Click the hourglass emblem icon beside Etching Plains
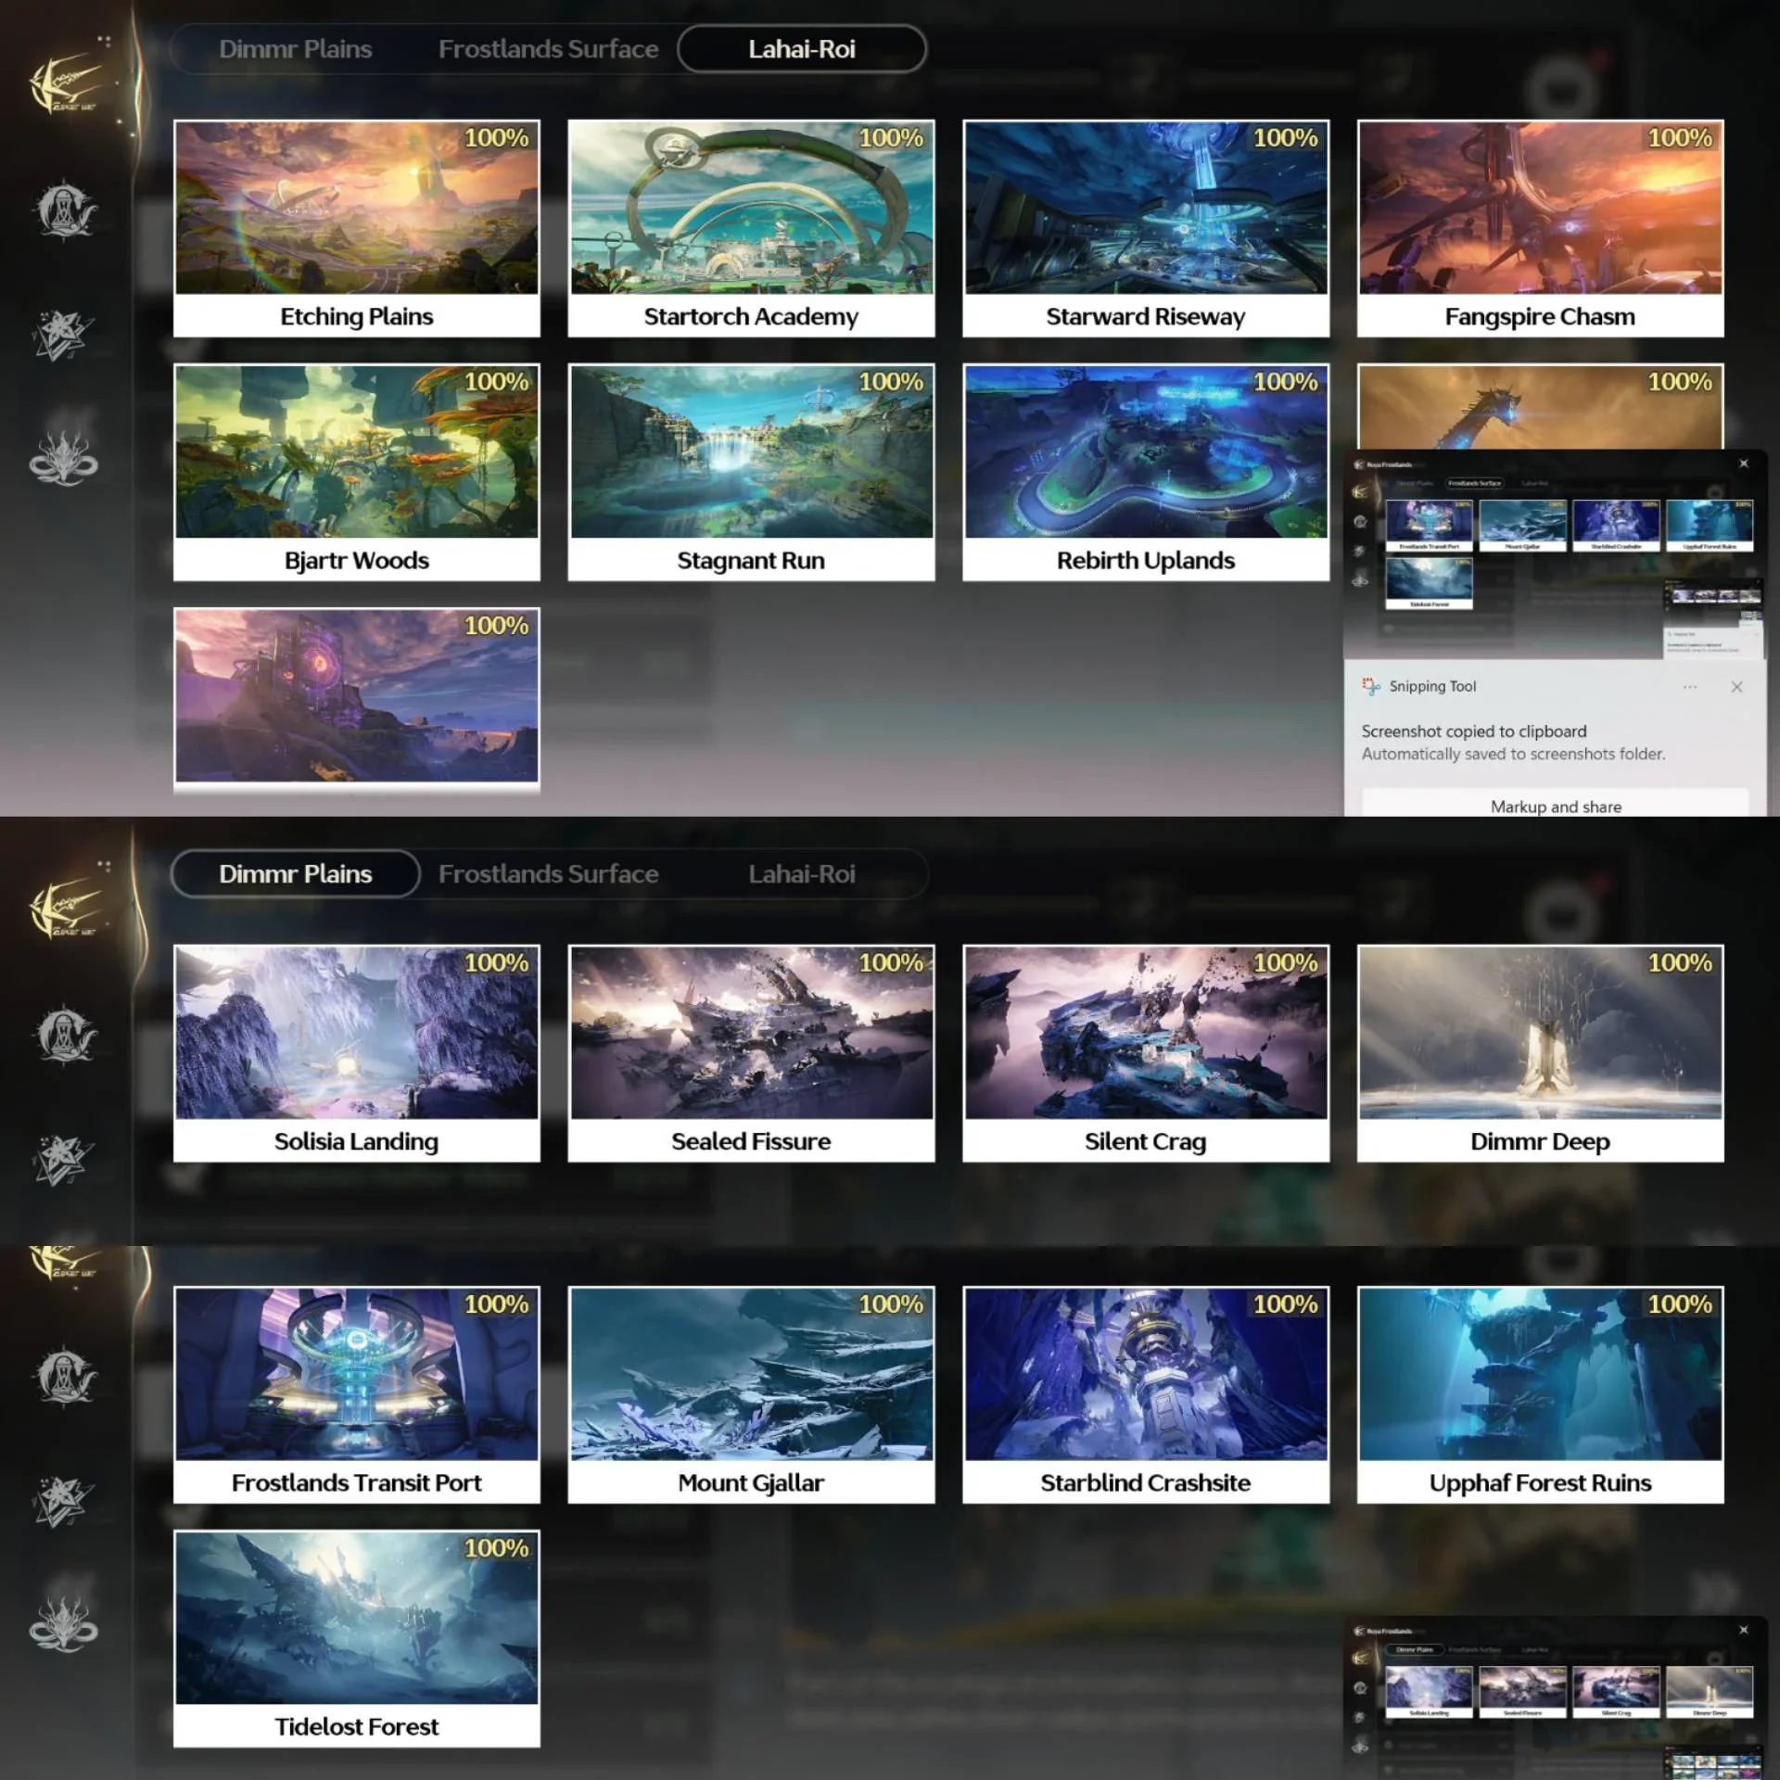This screenshot has height=1780, width=1780. coord(65,210)
